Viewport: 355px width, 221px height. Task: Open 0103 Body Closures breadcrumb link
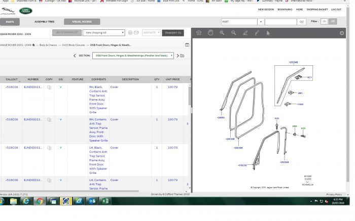[74, 45]
